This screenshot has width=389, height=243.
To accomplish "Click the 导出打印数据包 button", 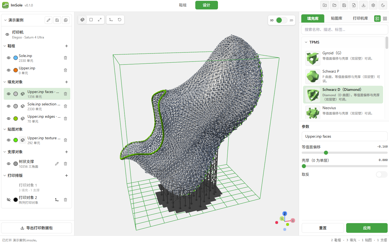I will [37, 228].
